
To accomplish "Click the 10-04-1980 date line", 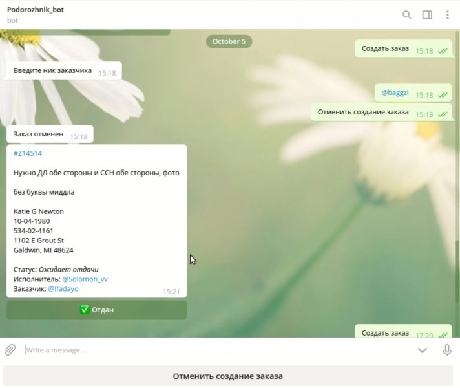I will pos(32,221).
